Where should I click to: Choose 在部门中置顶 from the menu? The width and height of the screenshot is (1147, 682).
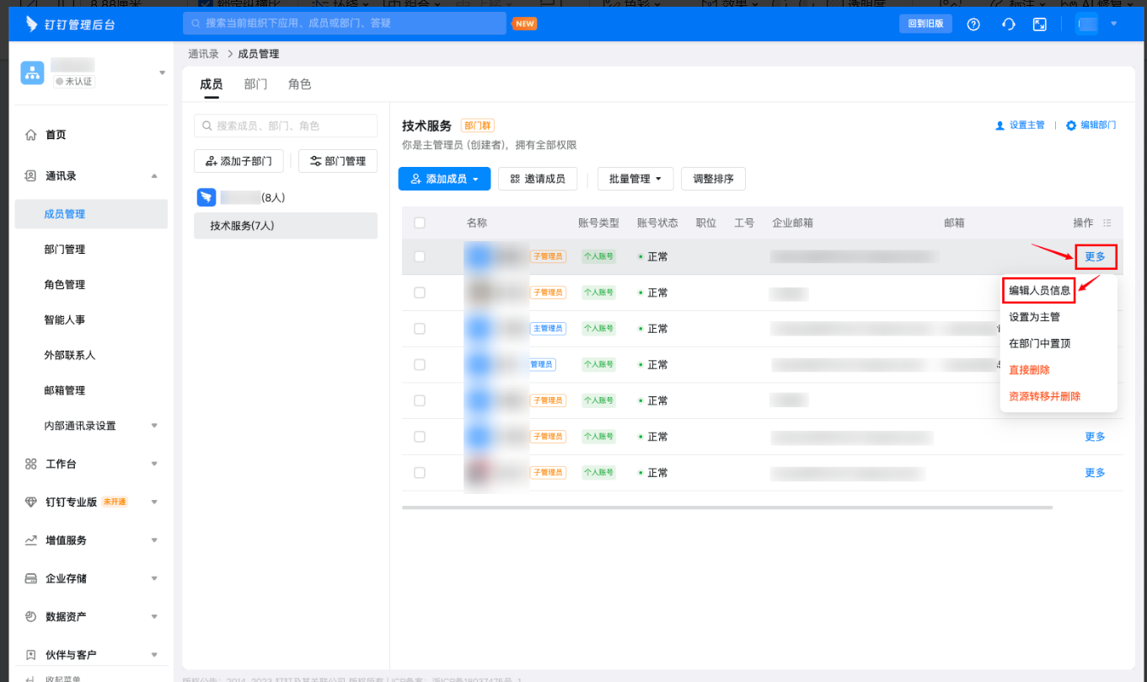(x=1039, y=344)
